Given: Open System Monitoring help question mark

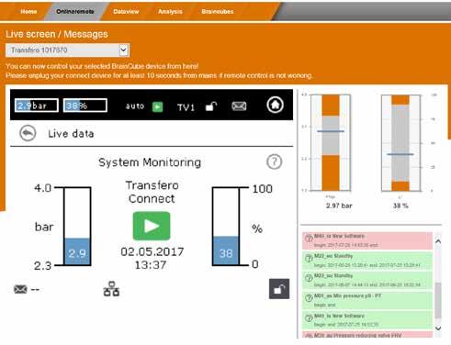Looking at the screenshot, I should click(x=274, y=161).
